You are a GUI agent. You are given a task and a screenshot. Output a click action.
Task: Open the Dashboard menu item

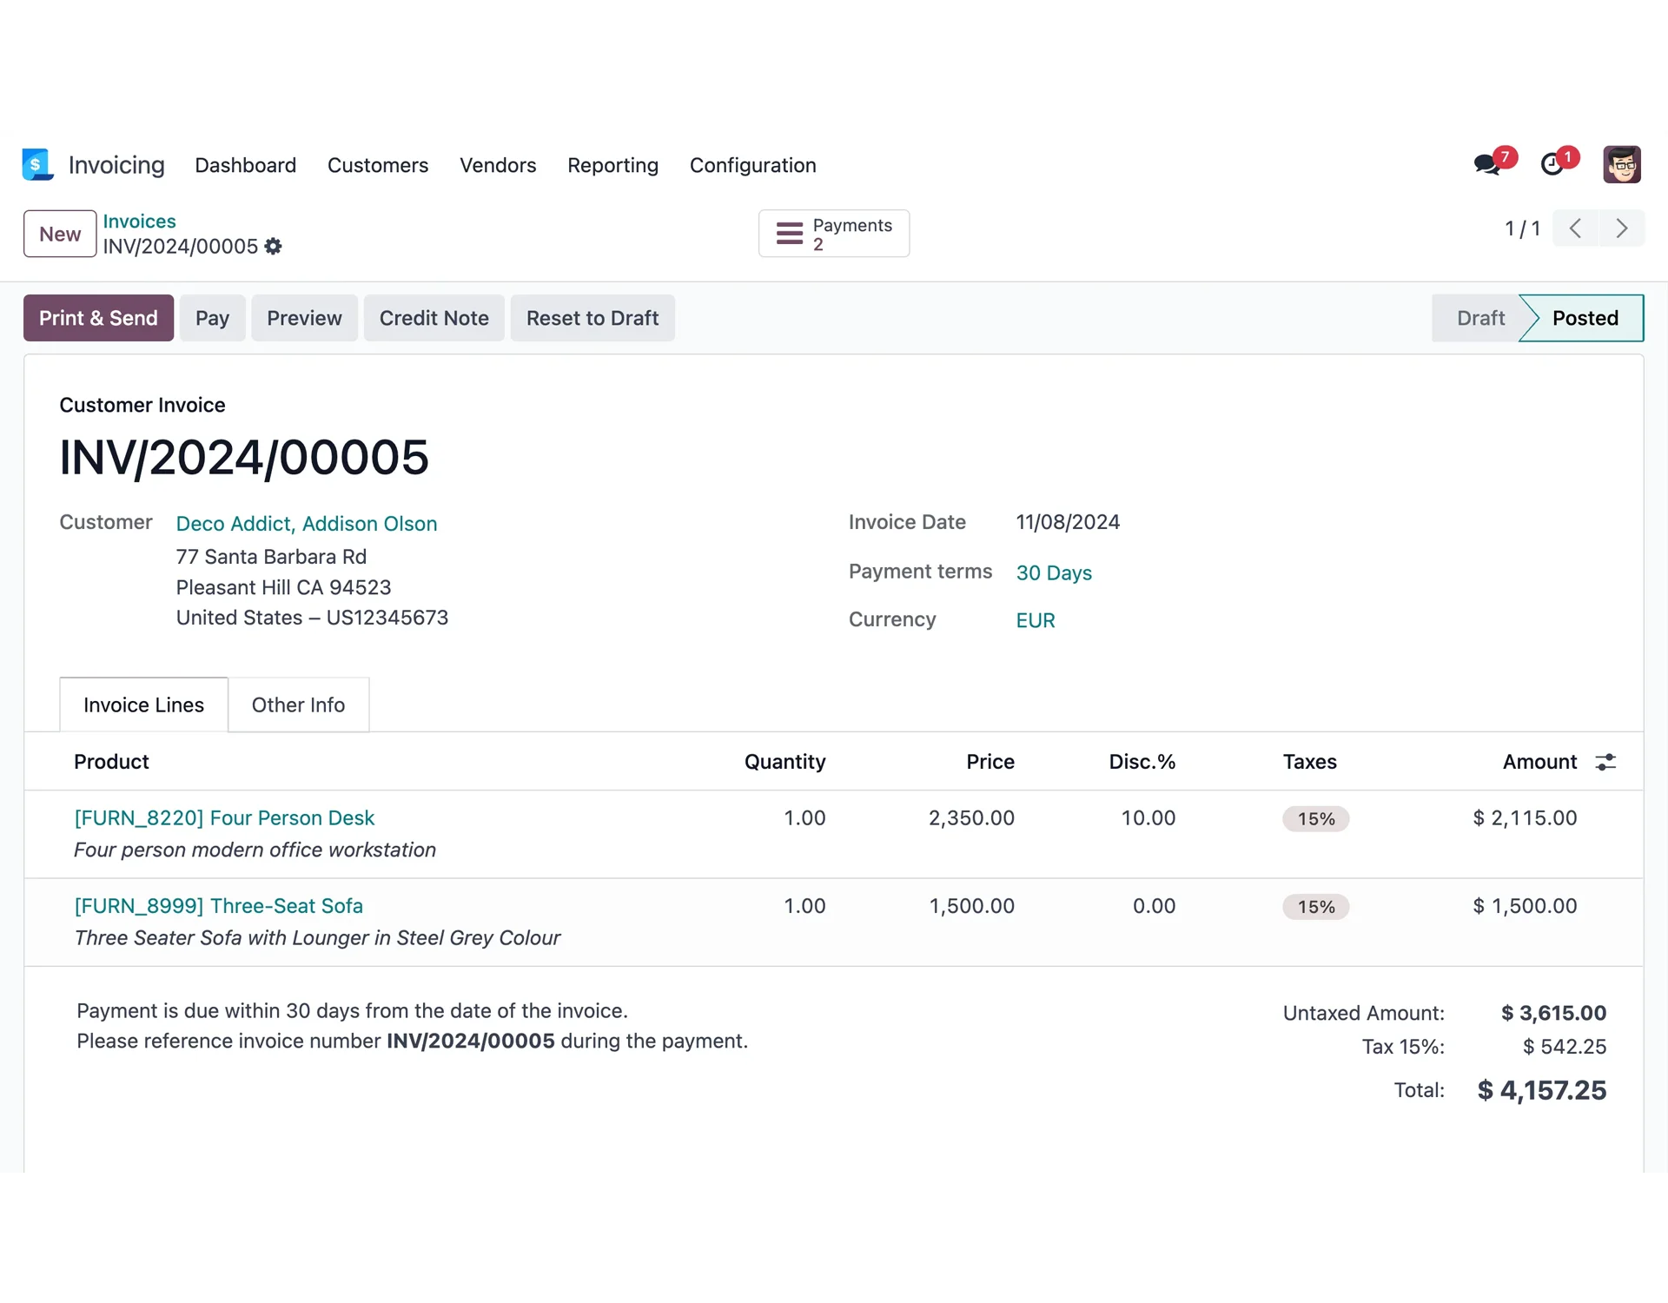[x=245, y=165]
